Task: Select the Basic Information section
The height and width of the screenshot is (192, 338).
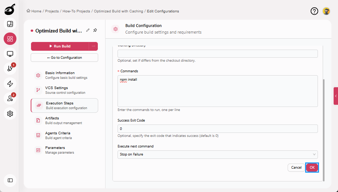Action: 64,75
